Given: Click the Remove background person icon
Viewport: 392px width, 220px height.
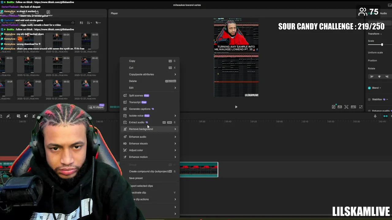Looking at the screenshot, I should click(x=125, y=129).
